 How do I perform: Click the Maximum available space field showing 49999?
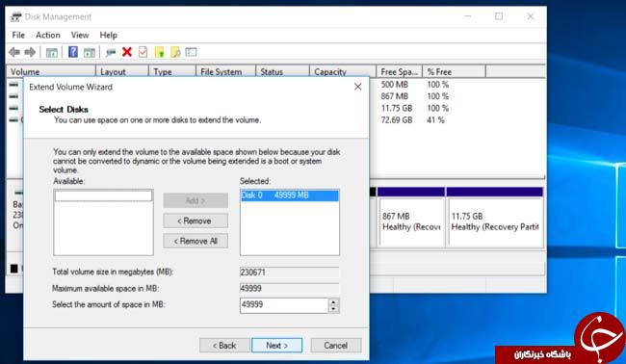290,288
